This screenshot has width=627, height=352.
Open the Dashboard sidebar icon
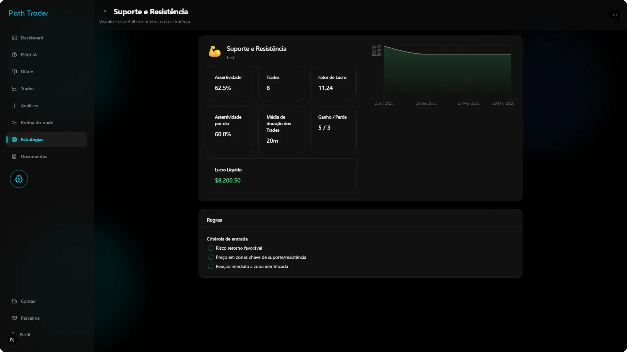[14, 38]
